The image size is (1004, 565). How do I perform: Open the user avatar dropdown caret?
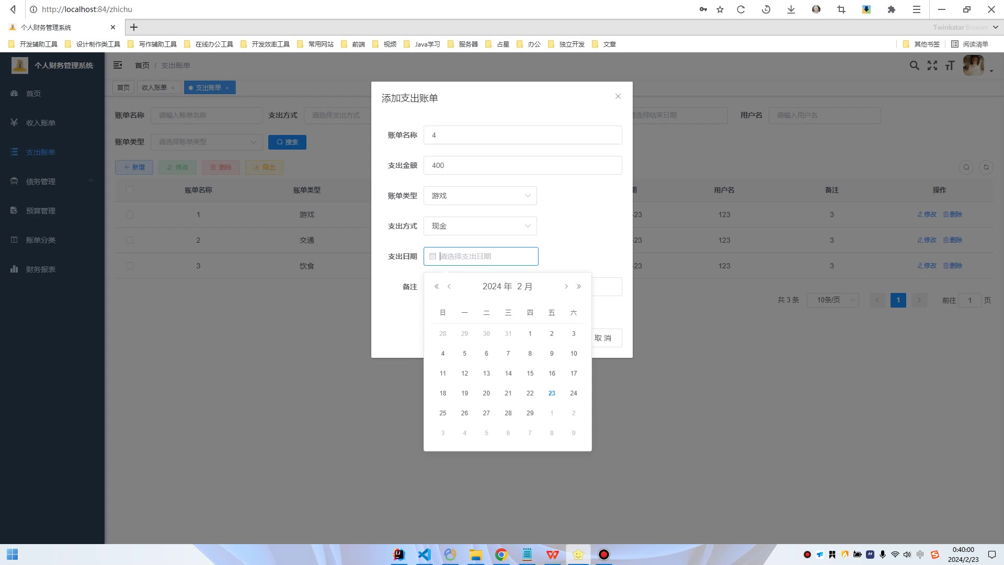click(991, 71)
